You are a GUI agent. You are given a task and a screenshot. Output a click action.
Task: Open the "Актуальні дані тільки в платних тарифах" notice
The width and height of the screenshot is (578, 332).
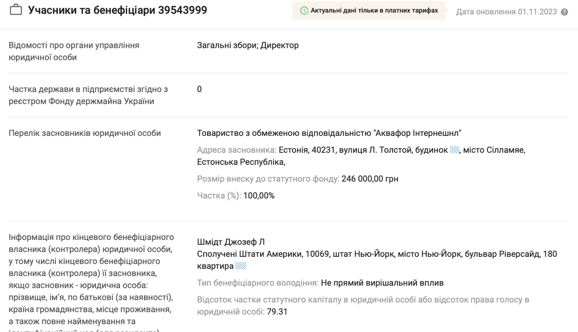374,11
